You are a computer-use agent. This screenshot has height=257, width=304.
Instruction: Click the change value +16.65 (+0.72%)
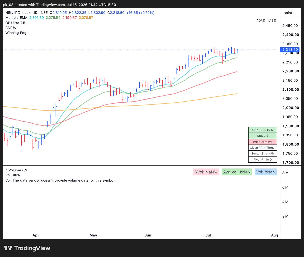click(140, 13)
